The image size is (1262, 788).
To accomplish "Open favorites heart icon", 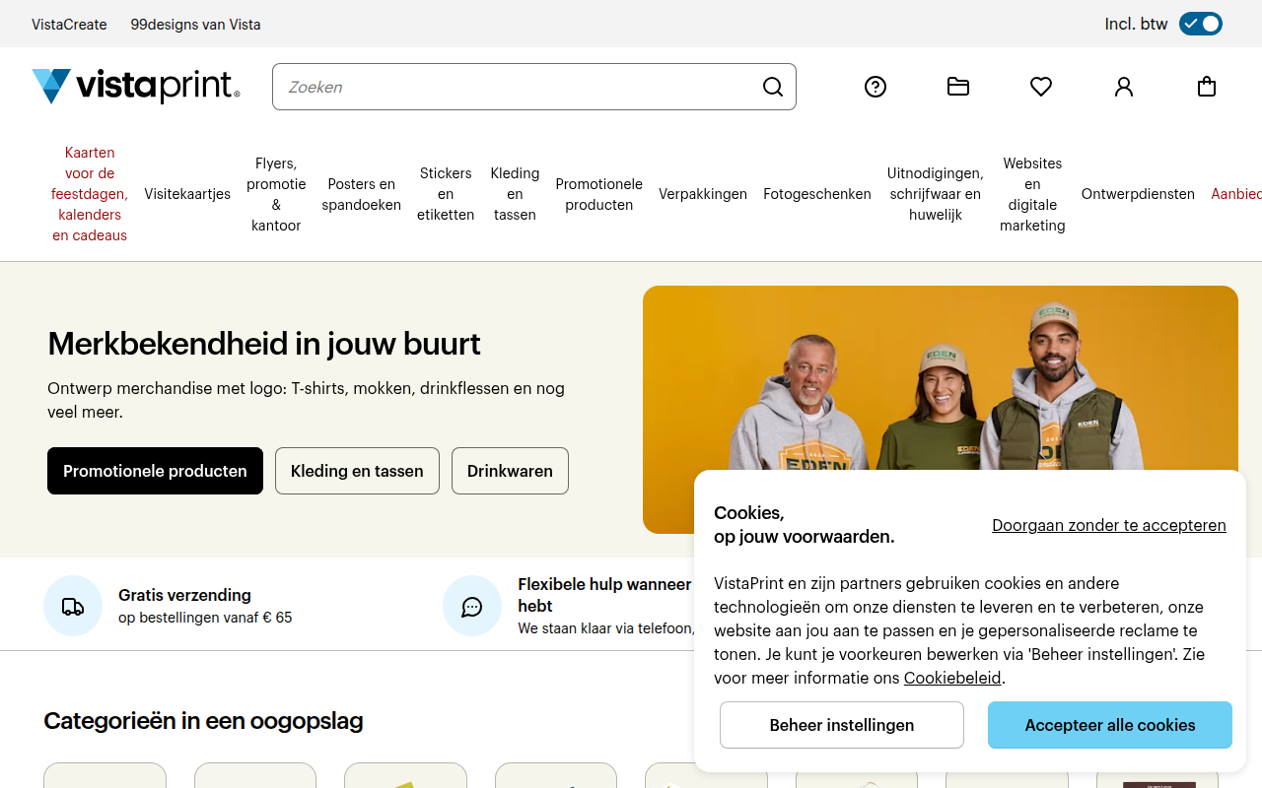I will click(x=1041, y=87).
